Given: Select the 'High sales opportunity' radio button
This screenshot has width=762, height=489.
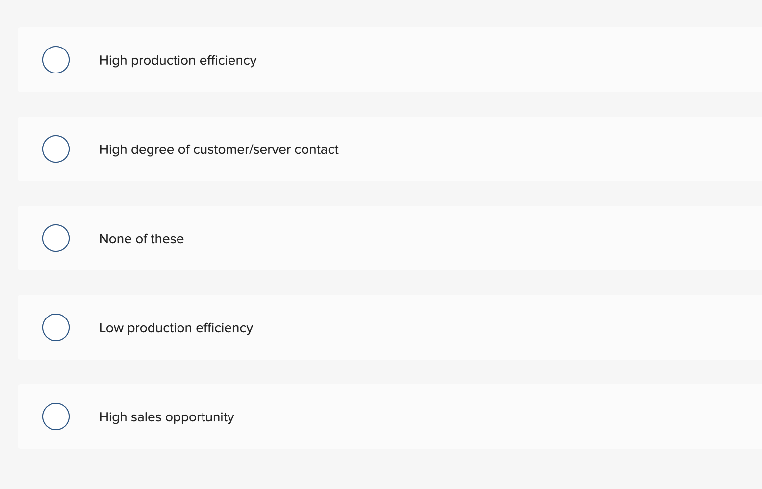Looking at the screenshot, I should pyautogui.click(x=56, y=416).
